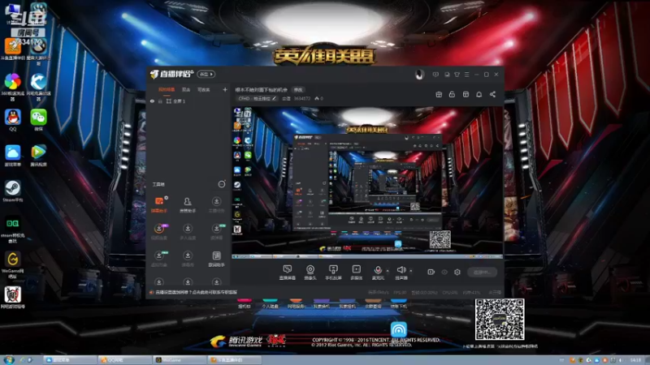Click the circular icon beside 工具箱 header
The width and height of the screenshot is (650, 365).
[222, 184]
